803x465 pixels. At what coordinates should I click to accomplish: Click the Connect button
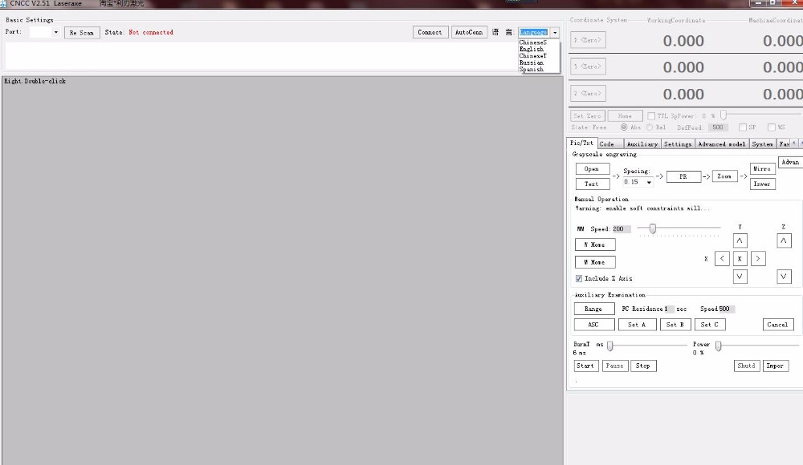pyautogui.click(x=430, y=33)
